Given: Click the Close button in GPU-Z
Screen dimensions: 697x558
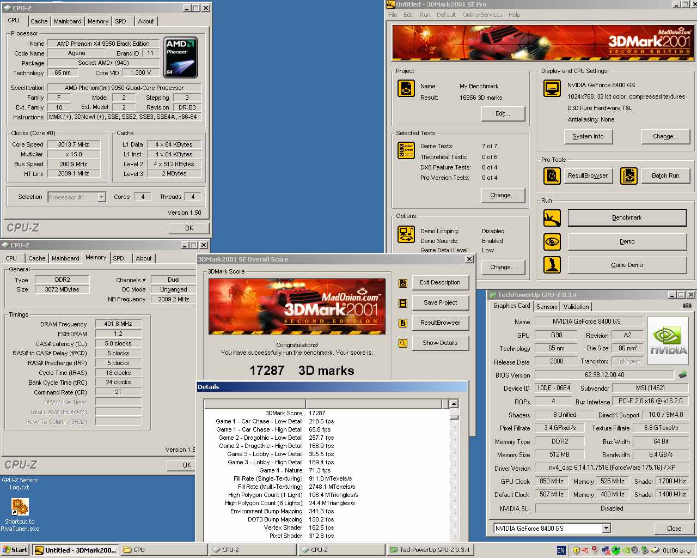Looking at the screenshot, I should (x=674, y=529).
